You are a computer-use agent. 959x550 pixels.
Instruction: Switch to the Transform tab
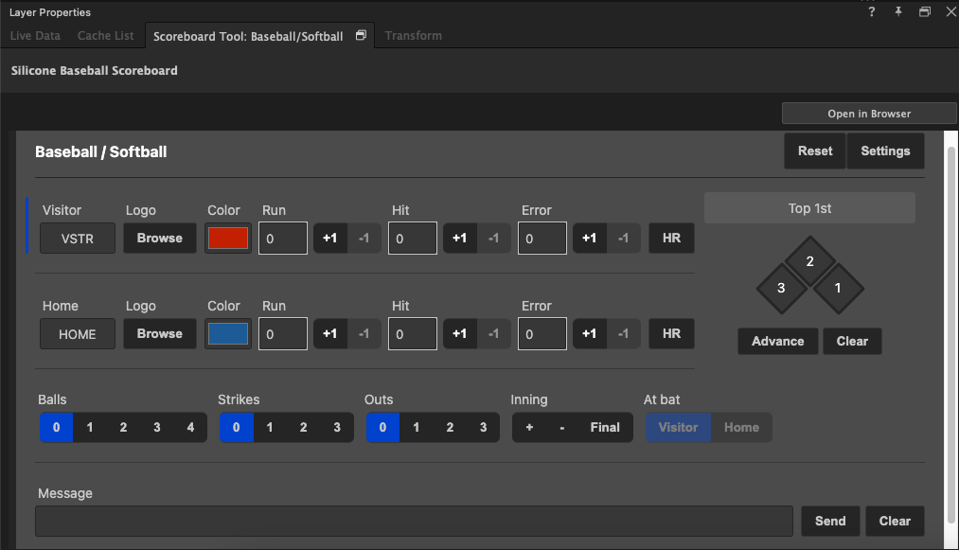coord(413,35)
